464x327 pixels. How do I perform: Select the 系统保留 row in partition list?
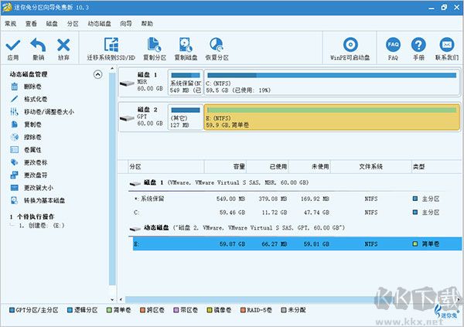click(295, 199)
